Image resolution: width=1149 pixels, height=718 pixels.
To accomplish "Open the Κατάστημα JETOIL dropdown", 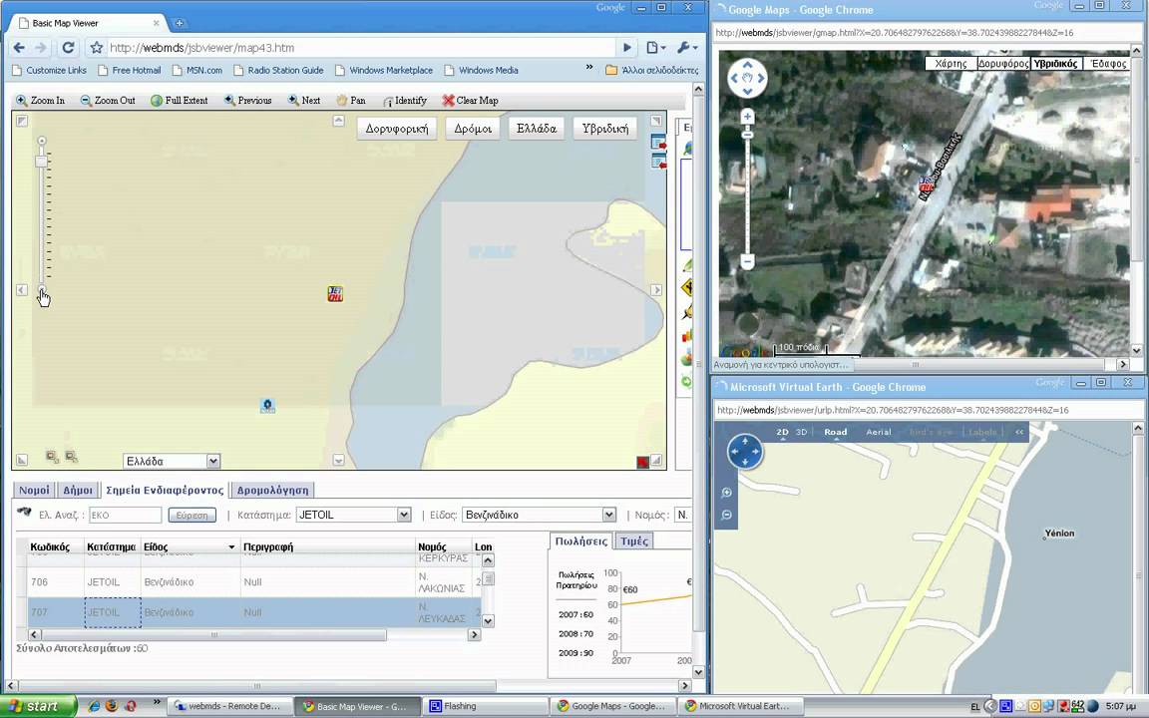I will click(x=354, y=515).
